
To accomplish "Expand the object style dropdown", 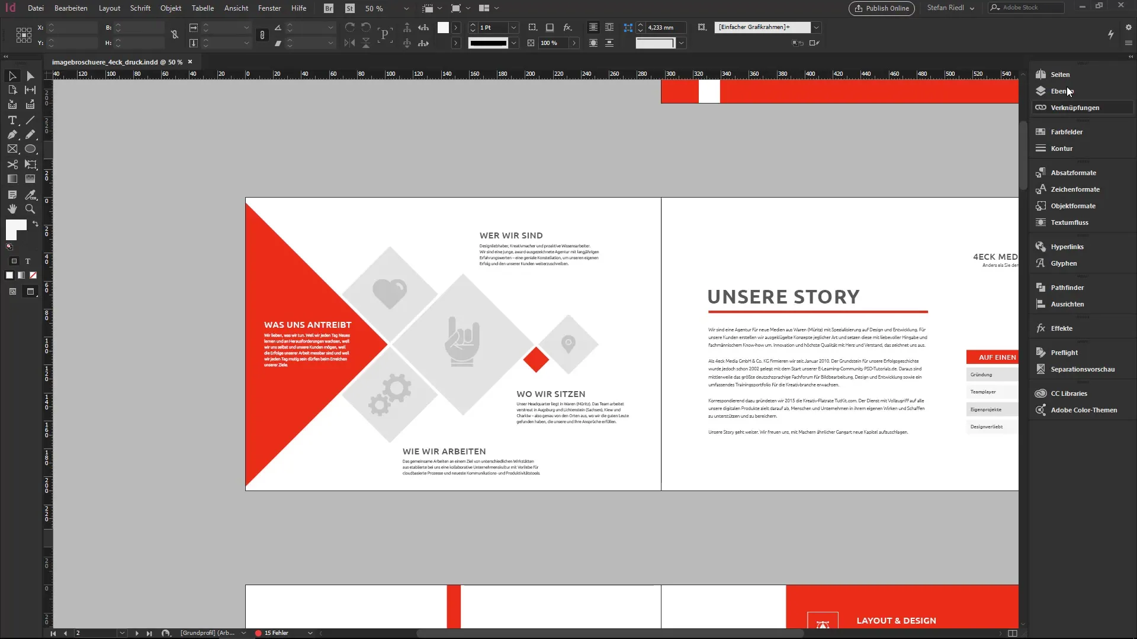I will pyautogui.click(x=816, y=27).
